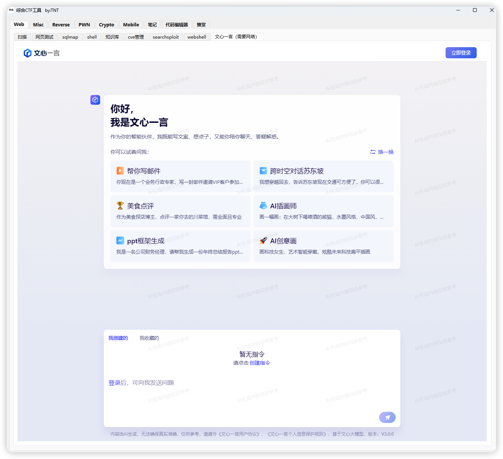The height and width of the screenshot is (459, 503).
Task: Click the 文心一言 logo icon
Action: pos(27,53)
